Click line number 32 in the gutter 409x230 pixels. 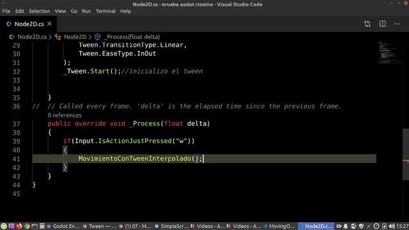(x=16, y=72)
